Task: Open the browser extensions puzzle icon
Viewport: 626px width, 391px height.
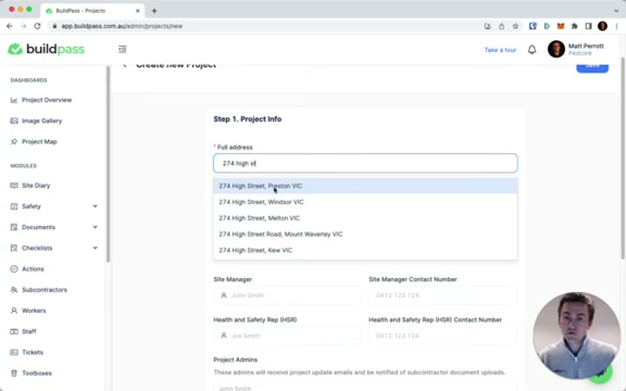Action: pos(575,26)
